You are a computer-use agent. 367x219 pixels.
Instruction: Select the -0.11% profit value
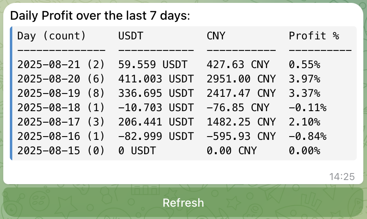click(x=308, y=107)
